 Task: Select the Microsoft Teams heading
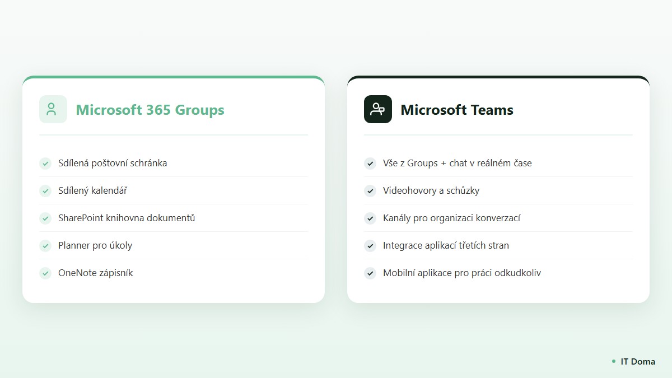tap(457, 110)
